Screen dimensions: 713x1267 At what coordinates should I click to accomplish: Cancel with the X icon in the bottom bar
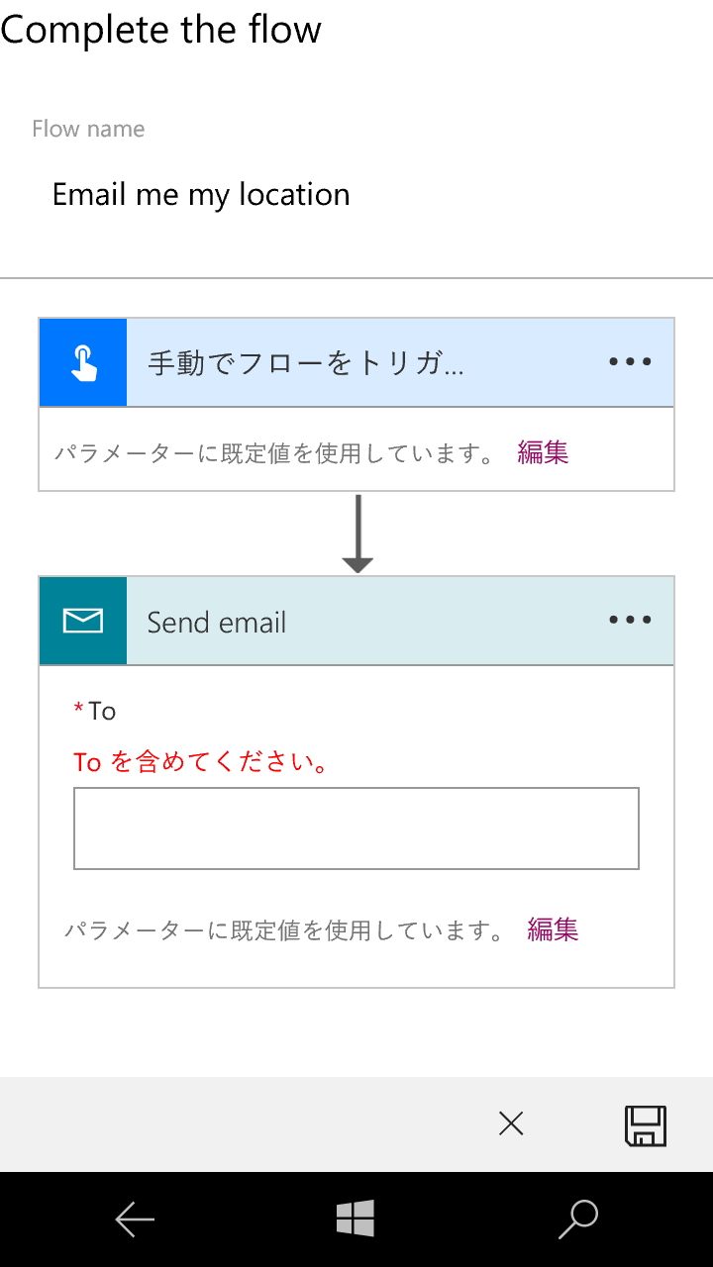[511, 1123]
